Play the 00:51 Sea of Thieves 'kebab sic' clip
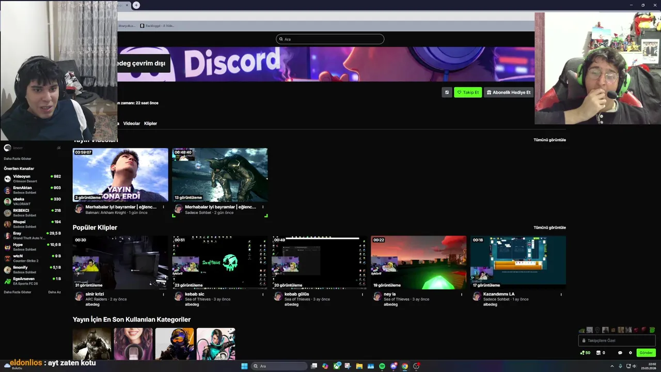This screenshot has height=372, width=661. [220, 262]
